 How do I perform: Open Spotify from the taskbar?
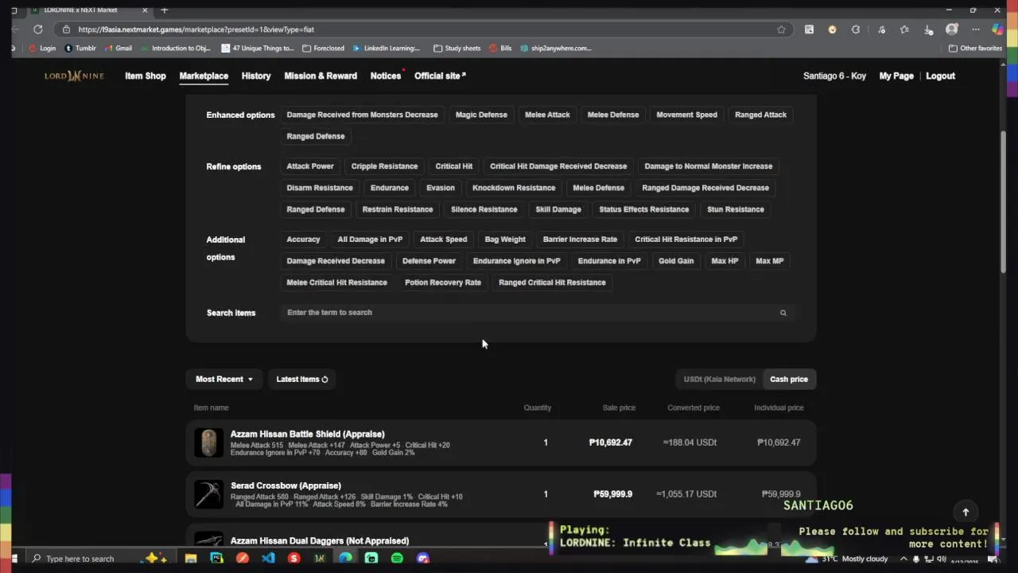click(x=397, y=559)
